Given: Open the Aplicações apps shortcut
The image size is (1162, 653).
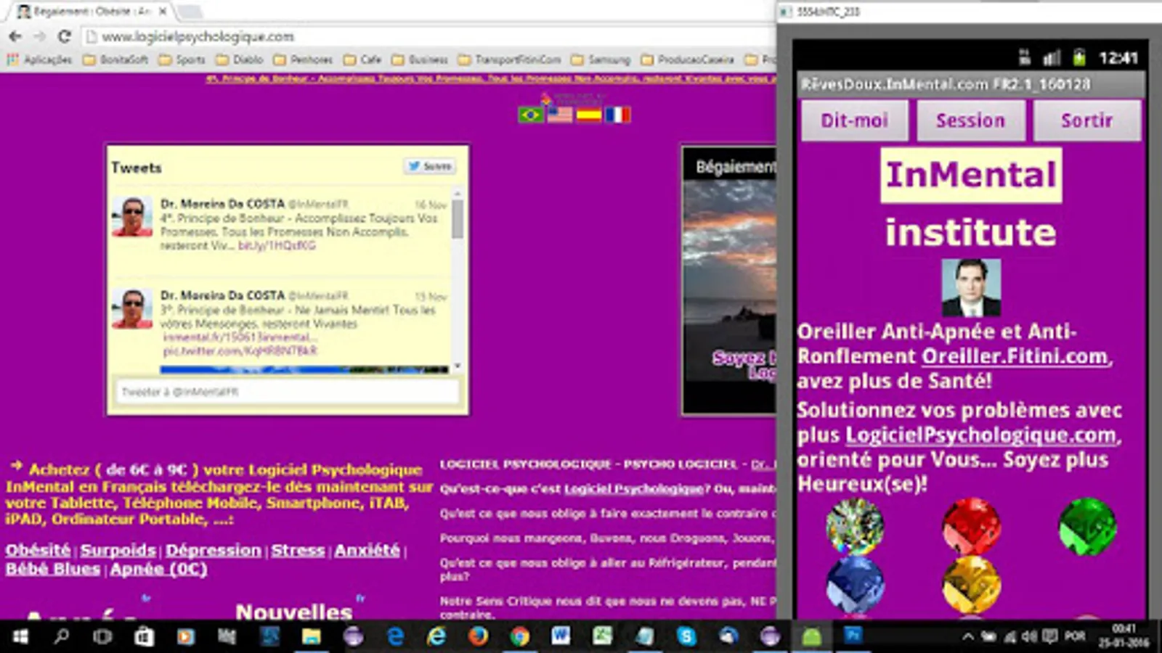Looking at the screenshot, I should pos(40,59).
